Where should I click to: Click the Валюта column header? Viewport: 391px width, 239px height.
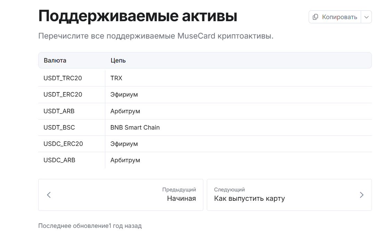[55, 60]
